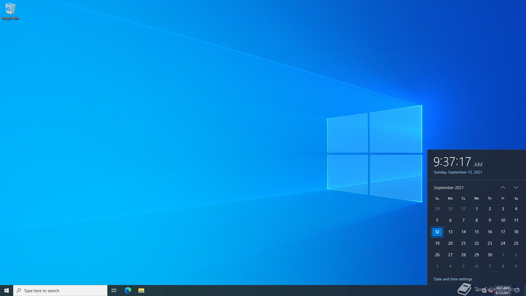The height and width of the screenshot is (296, 526).
Task: Open File Explorer from the taskbar
Action: pos(141,291)
